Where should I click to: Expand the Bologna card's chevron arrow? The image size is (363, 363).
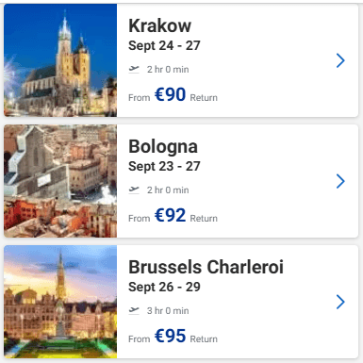[340, 181]
